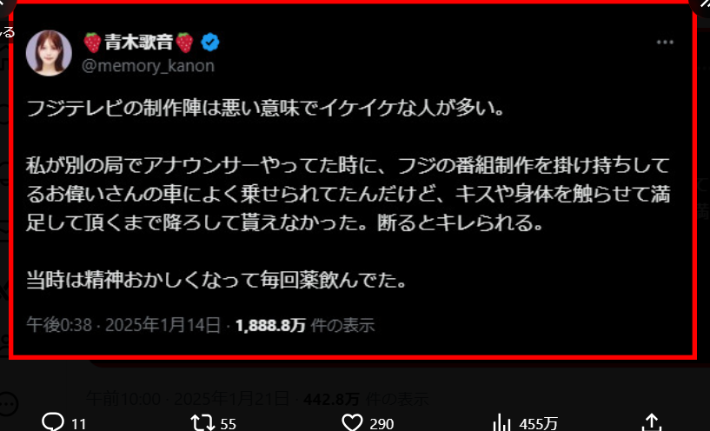The image size is (710, 431).
Task: Click the reply count 11
Action: point(79,424)
